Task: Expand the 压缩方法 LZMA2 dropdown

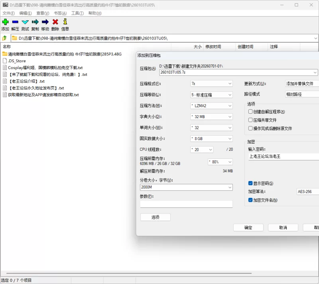Action: pyautogui.click(x=211, y=106)
